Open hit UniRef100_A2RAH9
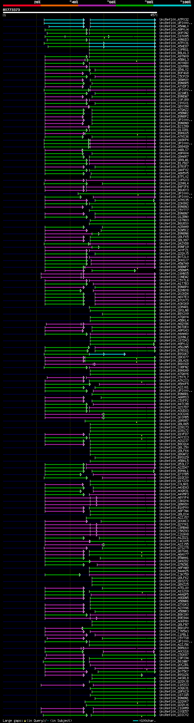Viewport: 194px width, 723px height. (x=174, y=227)
